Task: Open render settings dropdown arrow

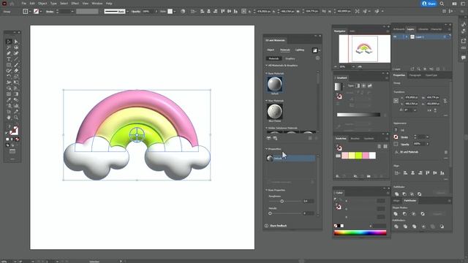Action: click(319, 50)
